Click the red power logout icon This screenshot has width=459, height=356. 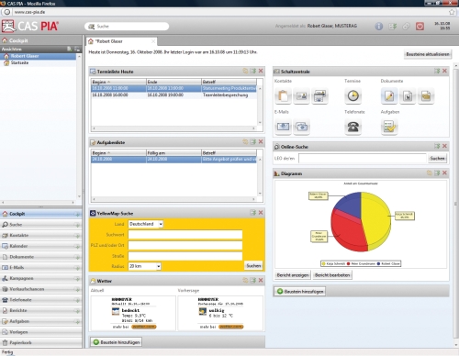(420, 27)
